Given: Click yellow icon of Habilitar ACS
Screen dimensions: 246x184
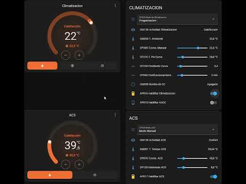Looking at the screenshot, I should (x=133, y=176).
